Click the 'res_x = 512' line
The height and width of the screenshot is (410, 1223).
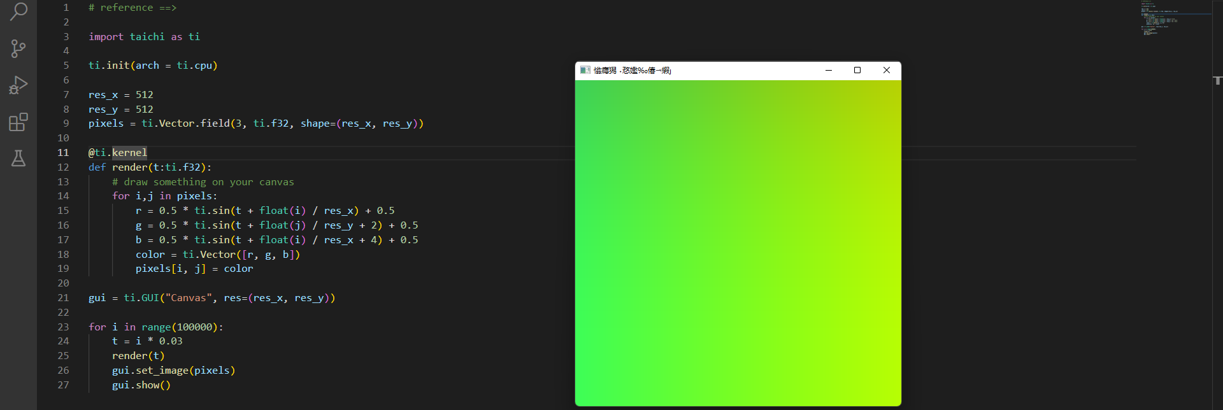pos(120,95)
